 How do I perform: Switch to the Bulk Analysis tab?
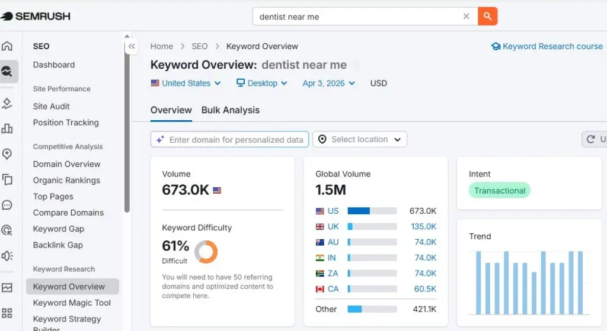pos(231,110)
